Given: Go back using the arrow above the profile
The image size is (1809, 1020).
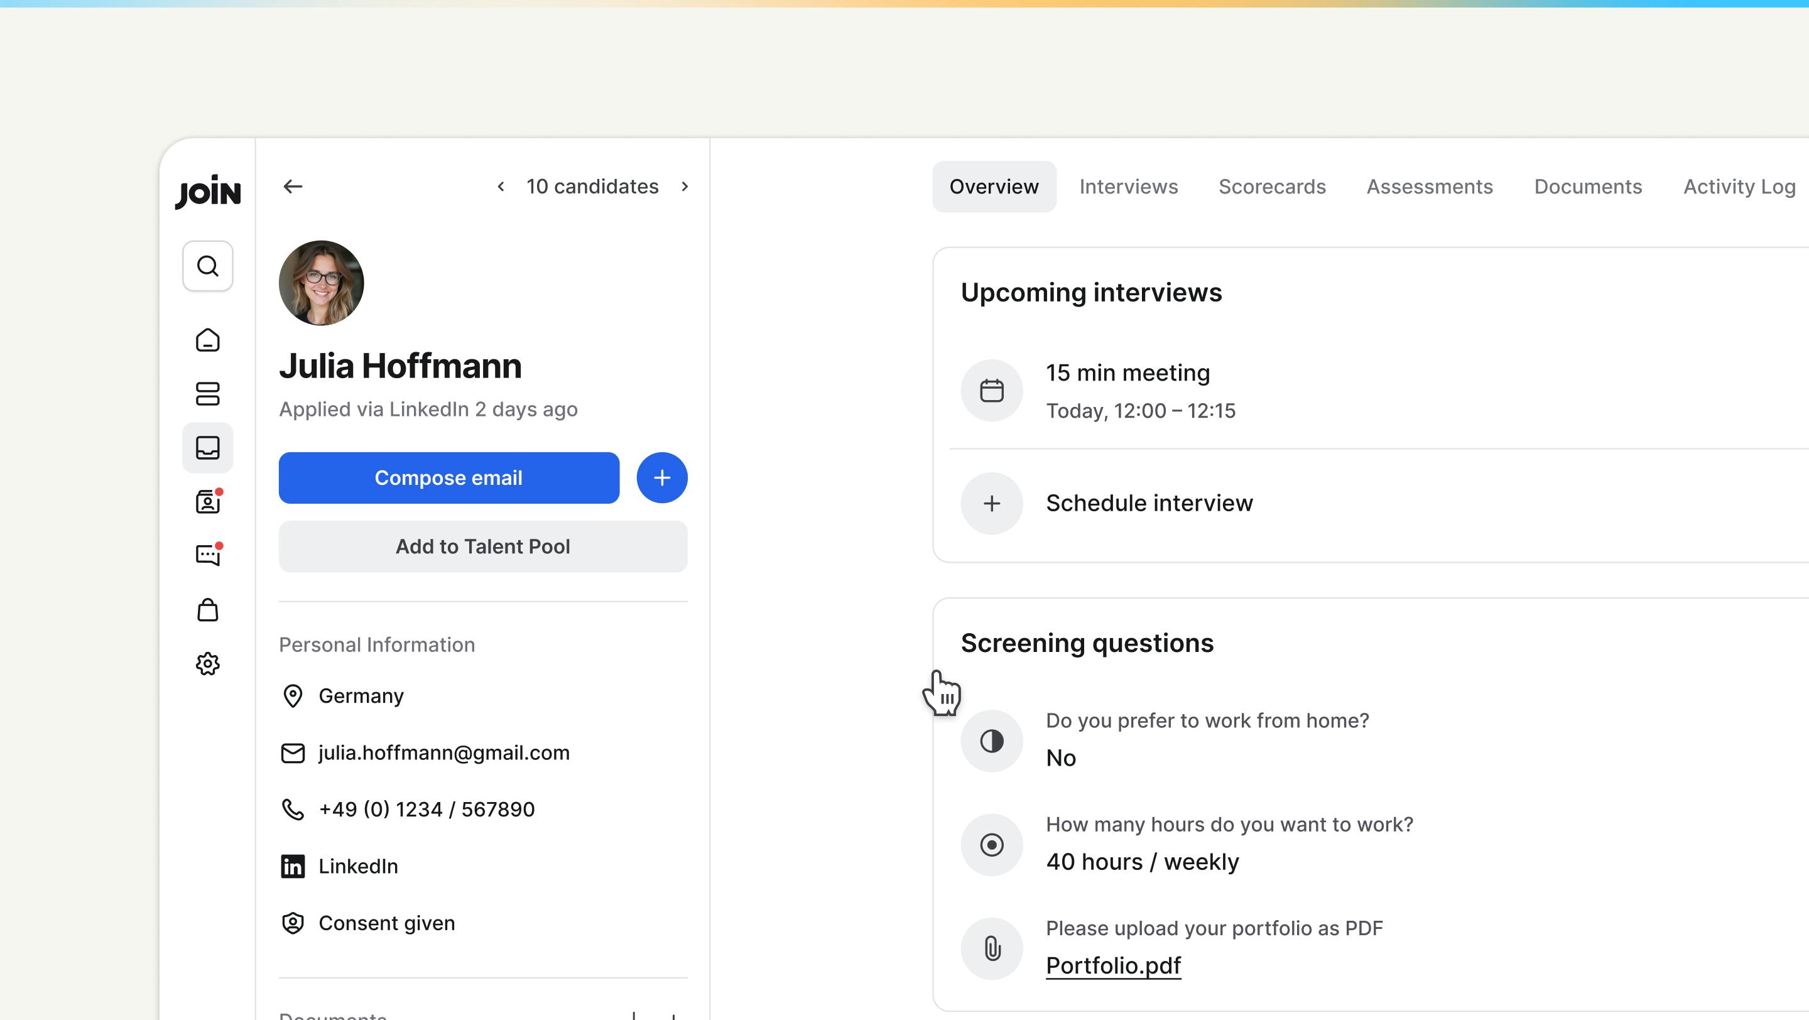Looking at the screenshot, I should (x=293, y=185).
